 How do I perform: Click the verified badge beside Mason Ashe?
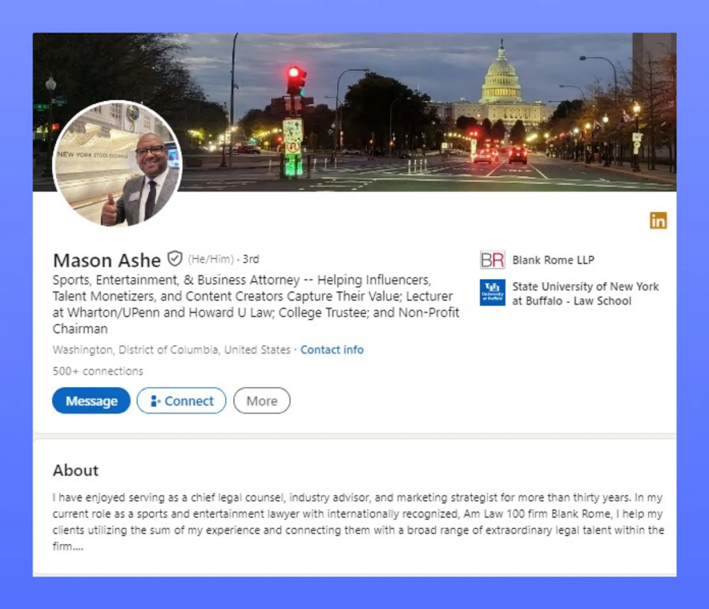174,257
